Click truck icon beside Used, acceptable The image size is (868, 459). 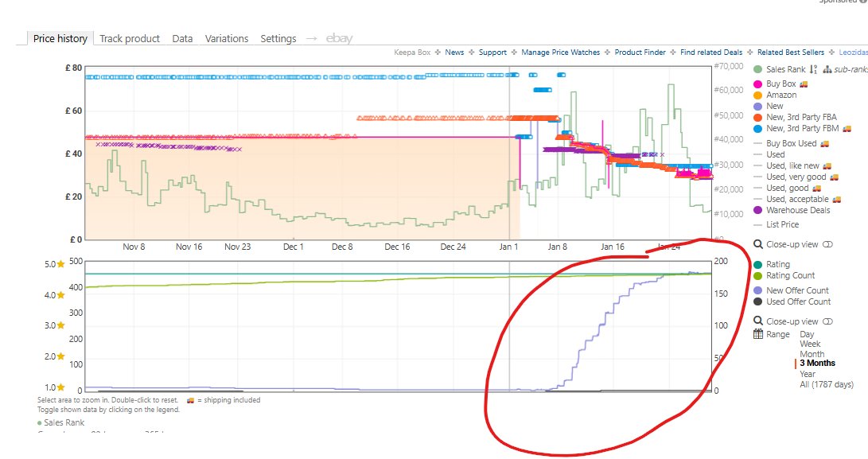click(x=837, y=199)
